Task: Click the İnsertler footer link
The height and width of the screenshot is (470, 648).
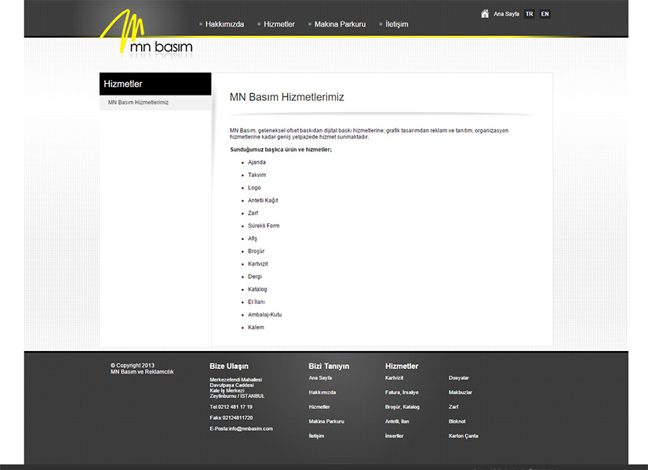Action: pyautogui.click(x=394, y=436)
